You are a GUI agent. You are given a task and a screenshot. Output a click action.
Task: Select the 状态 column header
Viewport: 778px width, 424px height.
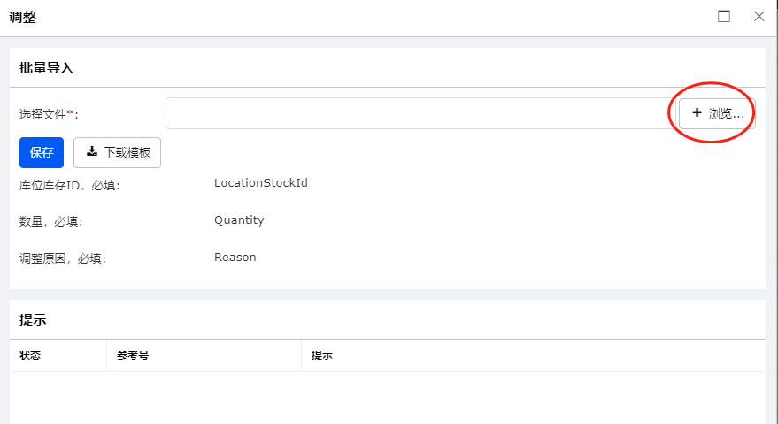pyautogui.click(x=30, y=356)
